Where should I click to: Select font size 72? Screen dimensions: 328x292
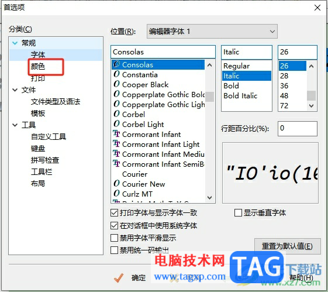(284, 106)
